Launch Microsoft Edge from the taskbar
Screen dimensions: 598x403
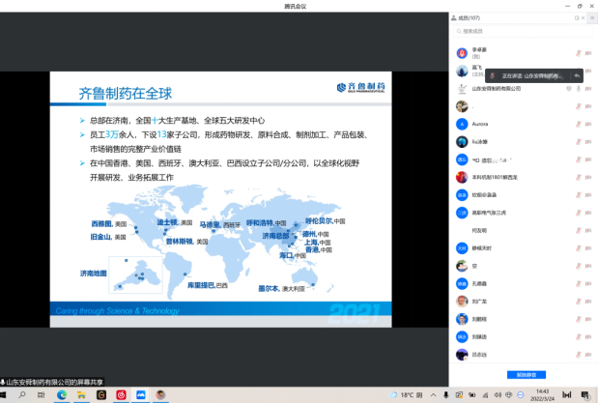(x=62, y=395)
